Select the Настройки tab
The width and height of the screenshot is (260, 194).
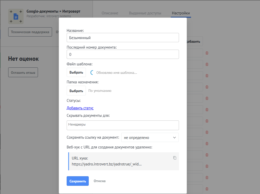pos(181,13)
